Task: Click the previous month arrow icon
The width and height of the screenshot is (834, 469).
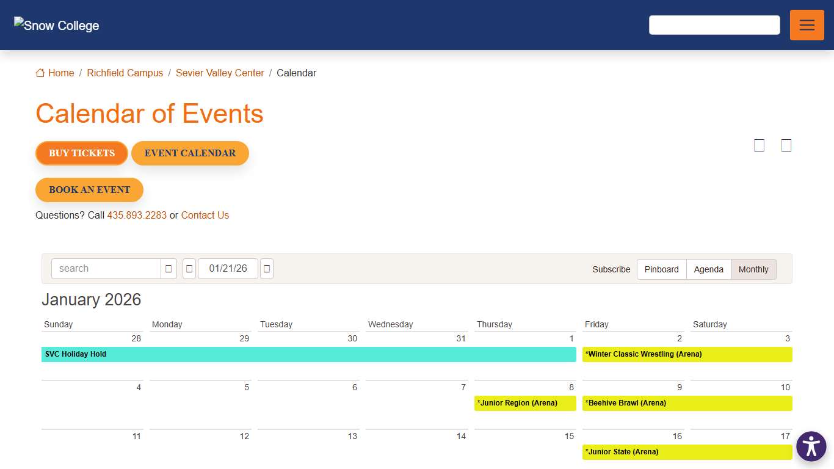Action: pyautogui.click(x=189, y=269)
